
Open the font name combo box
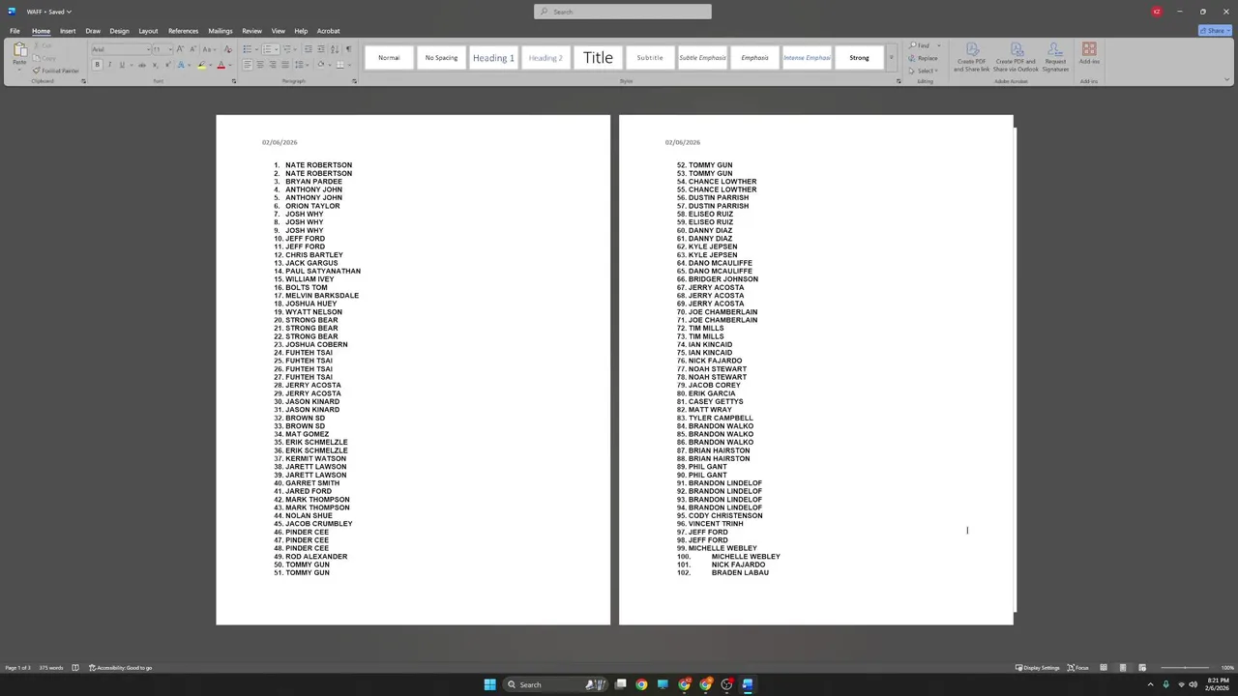coord(121,49)
